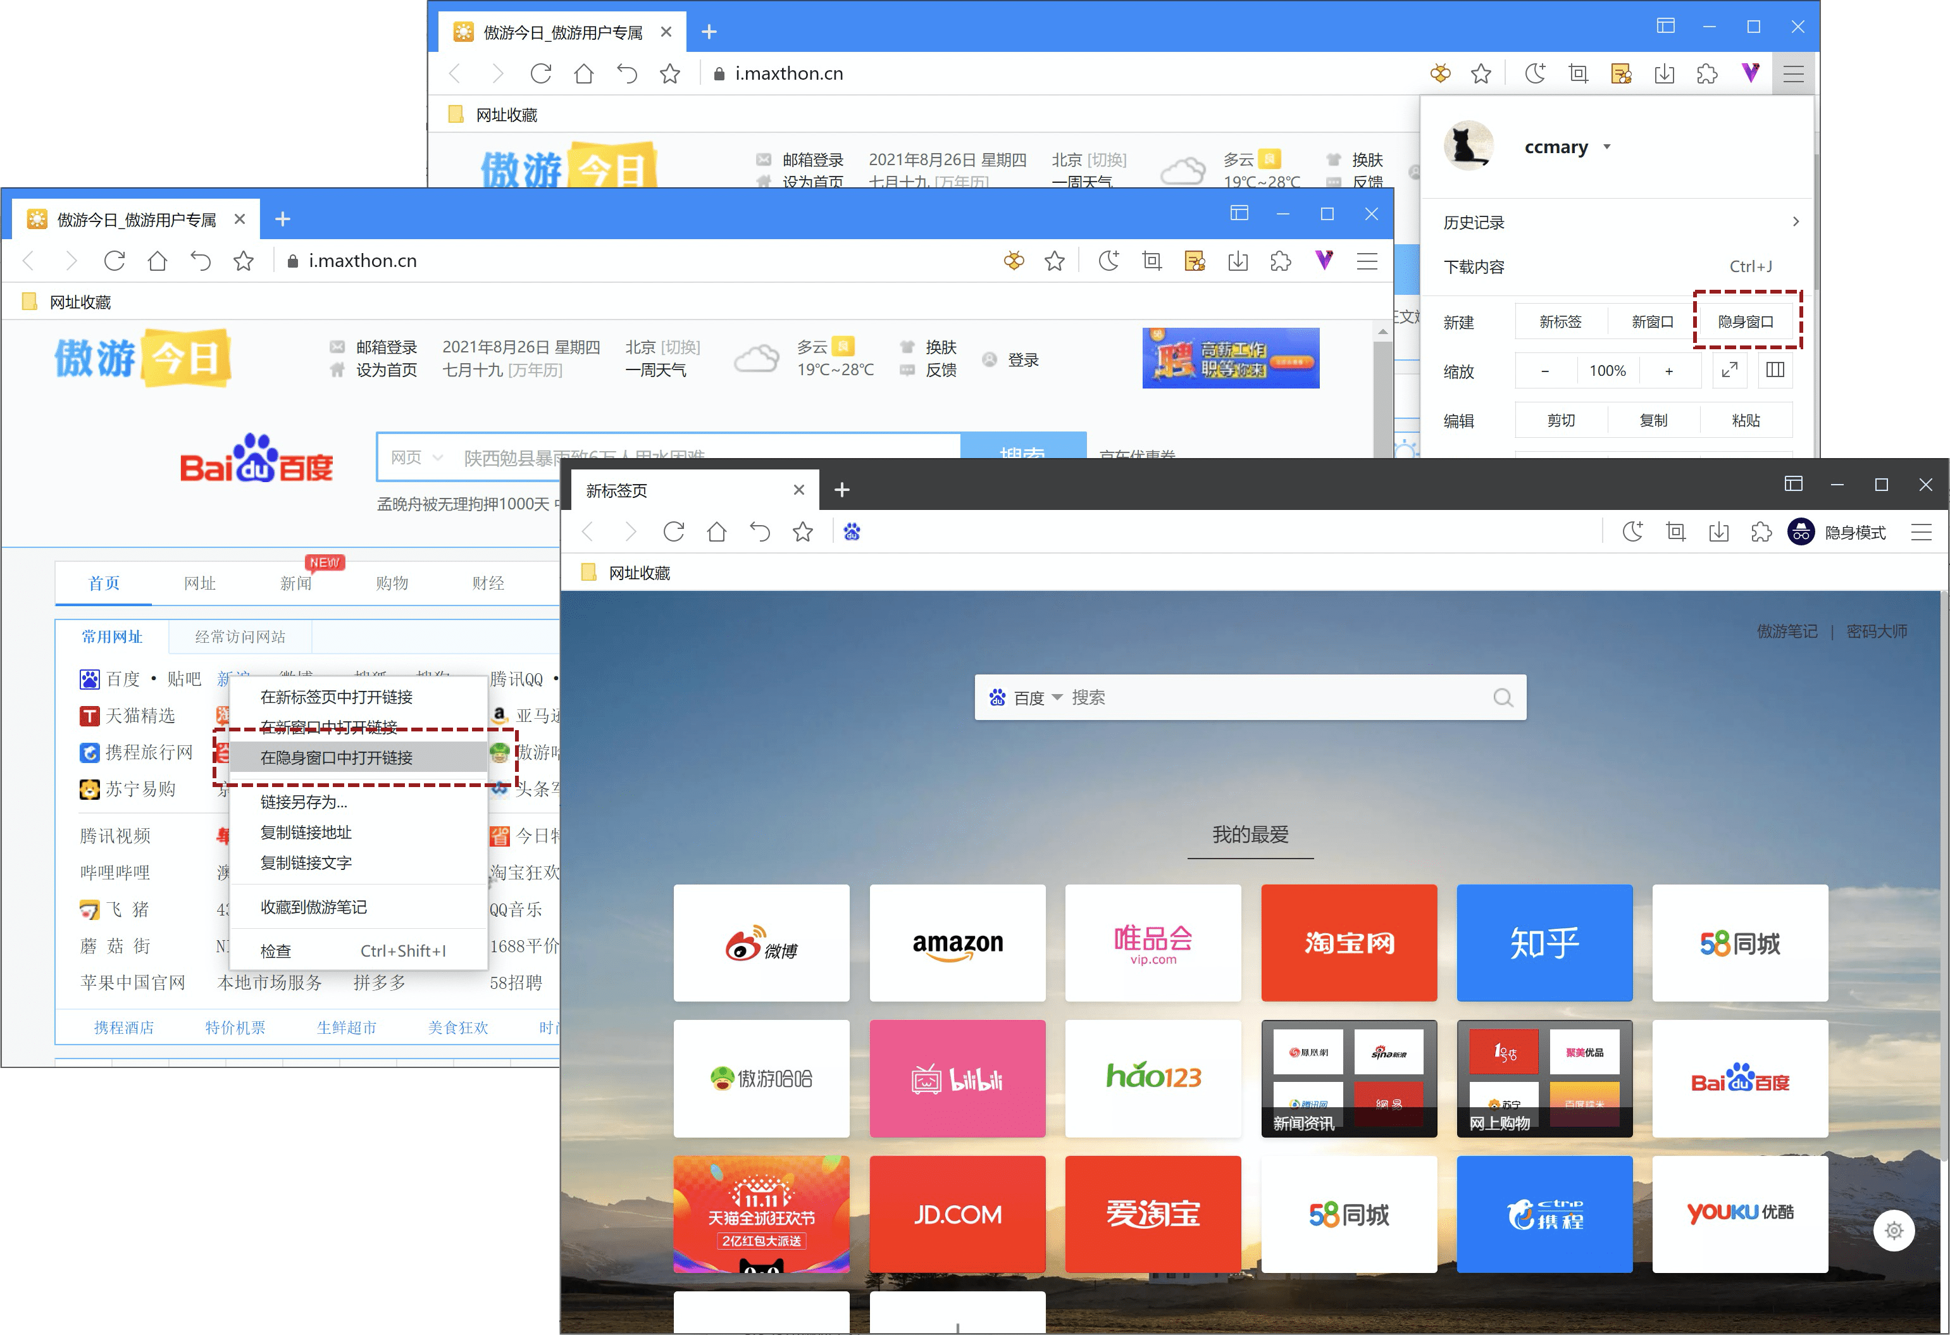Open 网址收藏 bookmark folder in incognito window
This screenshot has height=1335, width=1950.
pos(626,573)
